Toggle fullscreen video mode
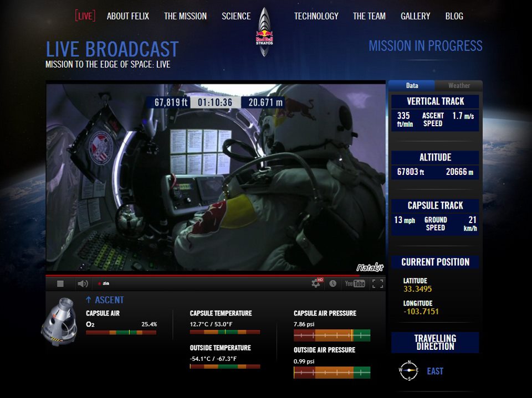The image size is (532, 398). tap(377, 283)
